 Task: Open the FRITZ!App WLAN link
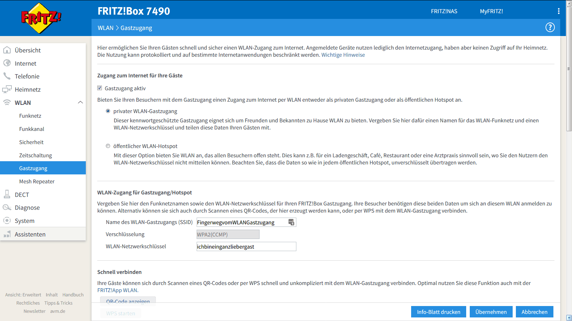tap(117, 290)
